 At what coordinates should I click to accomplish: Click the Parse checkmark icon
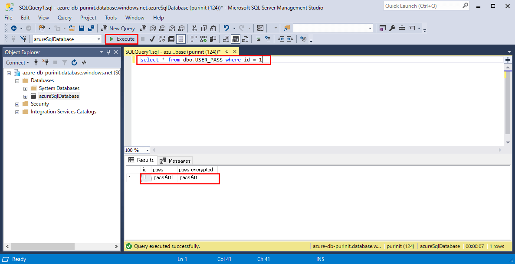152,39
